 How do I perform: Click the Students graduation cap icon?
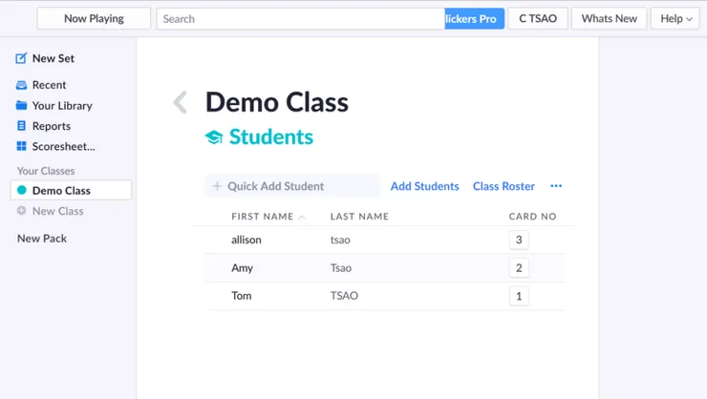[214, 137]
